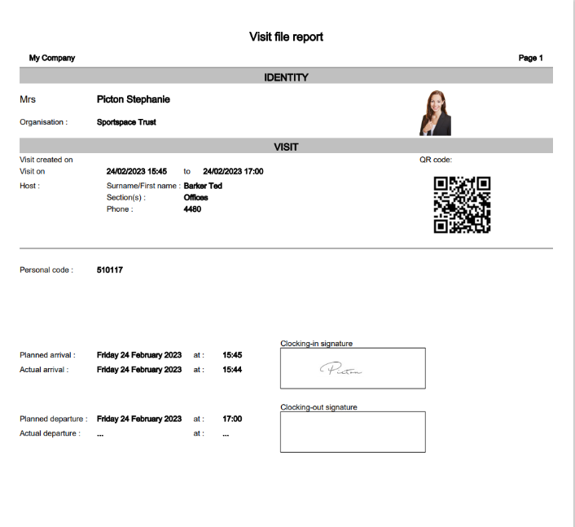Click the 'QR code:' label
This screenshot has width=575, height=527.
436,160
